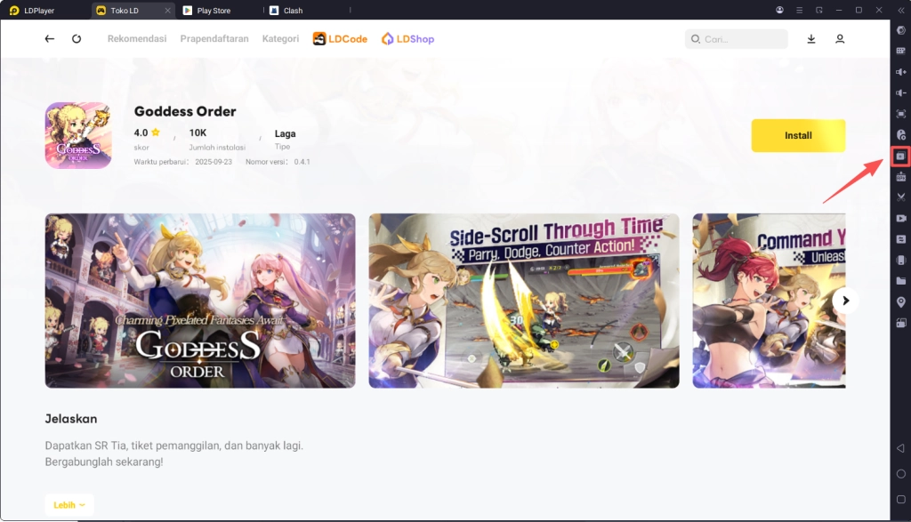
Task: Tap the Android home circle button
Action: pos(900,474)
